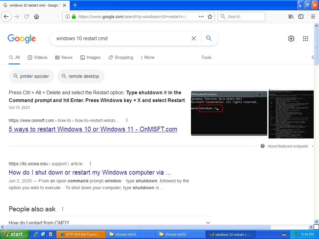
Task: Open Google quick settings gear
Action: tap(291, 38)
